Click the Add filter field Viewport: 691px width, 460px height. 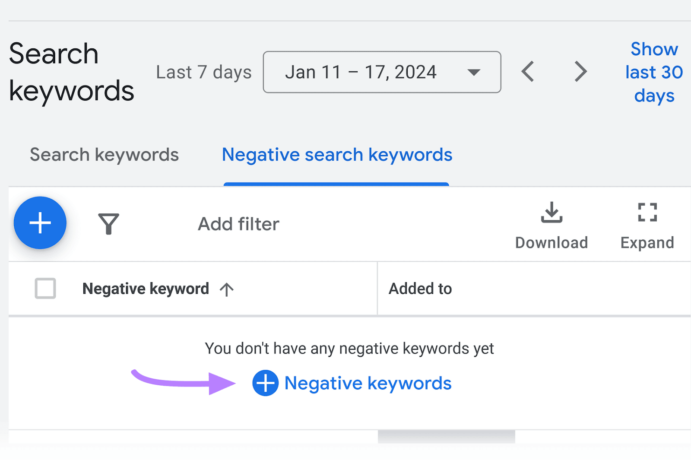coord(238,224)
